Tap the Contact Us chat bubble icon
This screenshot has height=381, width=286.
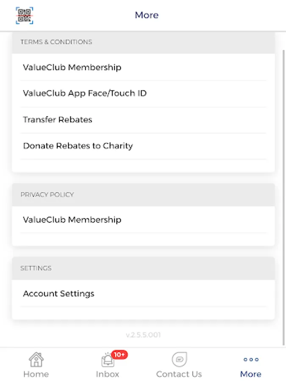(x=179, y=360)
